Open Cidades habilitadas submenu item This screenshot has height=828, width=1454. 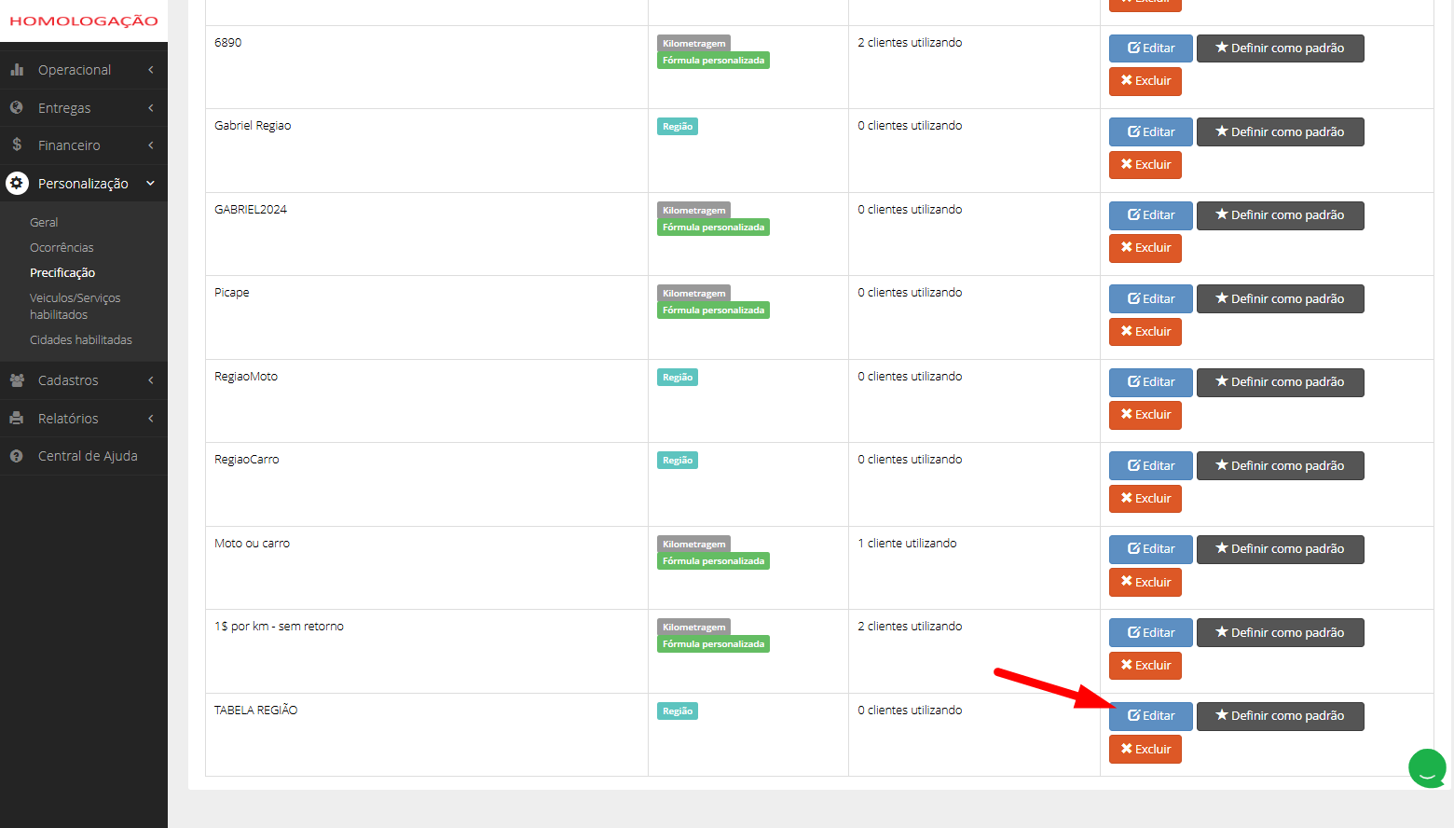coord(81,340)
